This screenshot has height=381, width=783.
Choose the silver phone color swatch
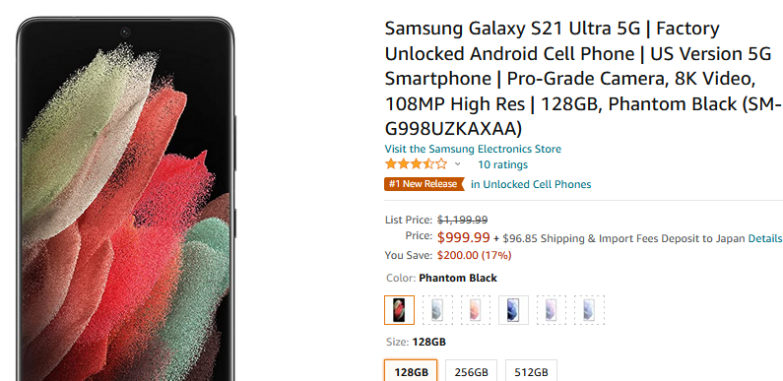point(437,310)
